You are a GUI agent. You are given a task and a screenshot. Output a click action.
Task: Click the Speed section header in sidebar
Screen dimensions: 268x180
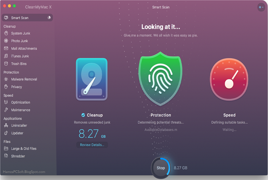pos(8,95)
